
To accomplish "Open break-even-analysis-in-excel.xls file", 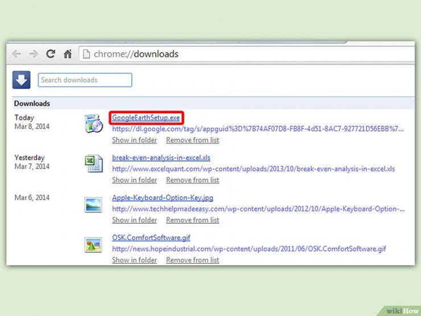I will pos(161,158).
